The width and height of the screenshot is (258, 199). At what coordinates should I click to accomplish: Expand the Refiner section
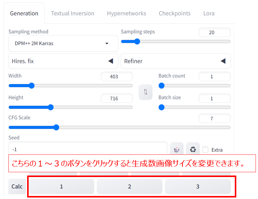176,61
